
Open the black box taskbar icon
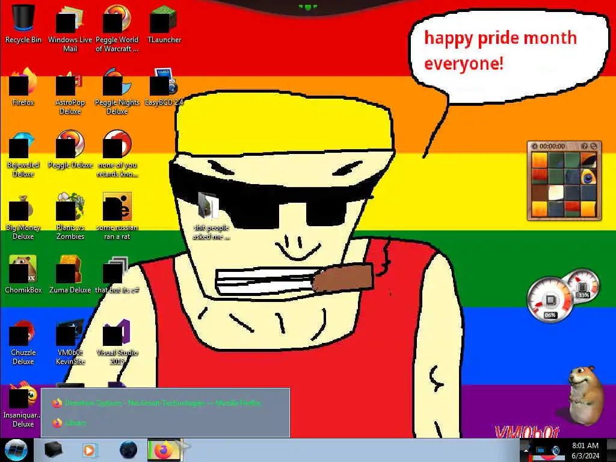[x=54, y=450]
